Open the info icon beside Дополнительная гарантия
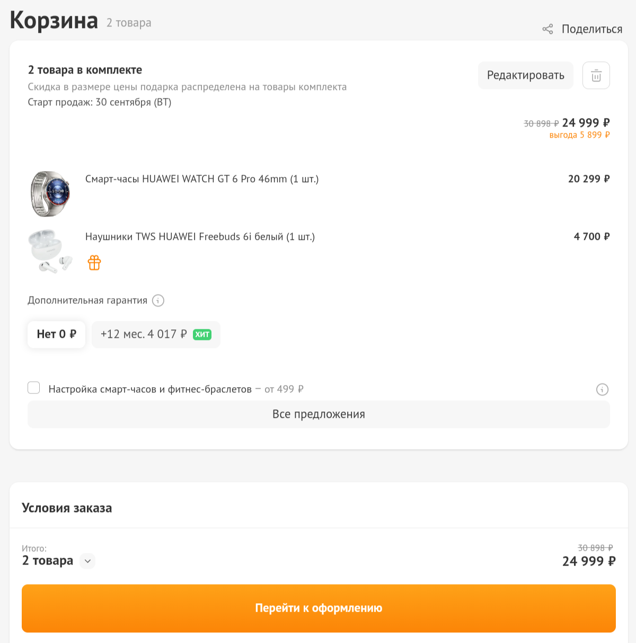Image resolution: width=636 pixels, height=643 pixels. tap(157, 300)
